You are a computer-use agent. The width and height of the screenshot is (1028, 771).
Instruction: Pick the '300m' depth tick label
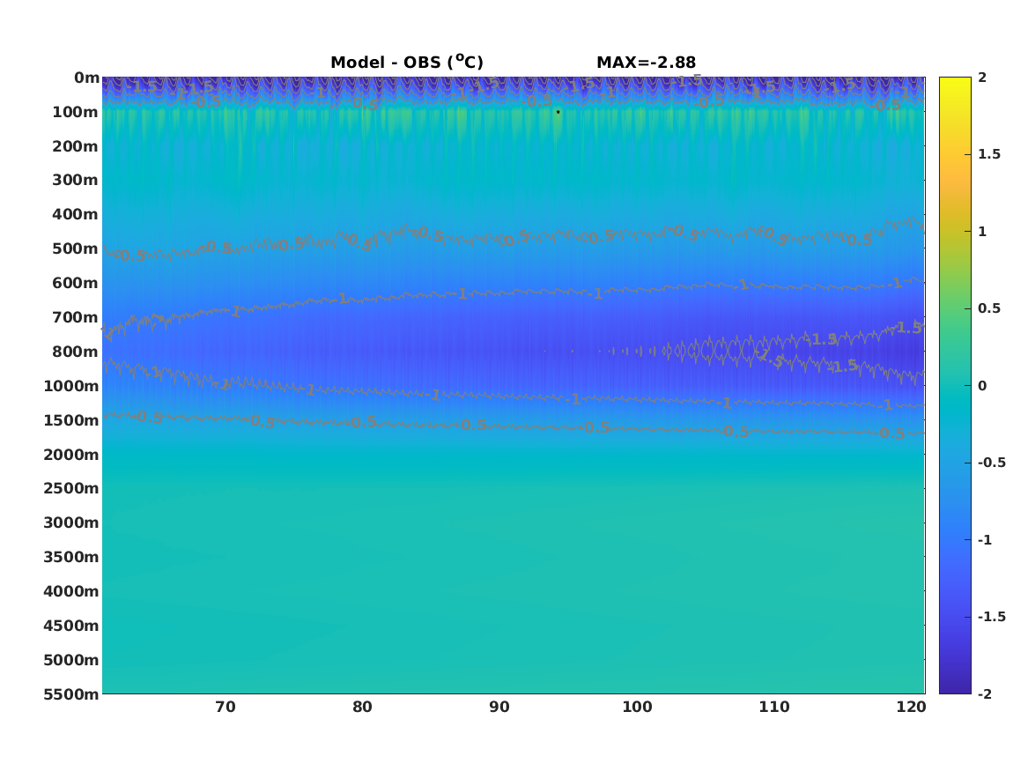[x=75, y=181]
